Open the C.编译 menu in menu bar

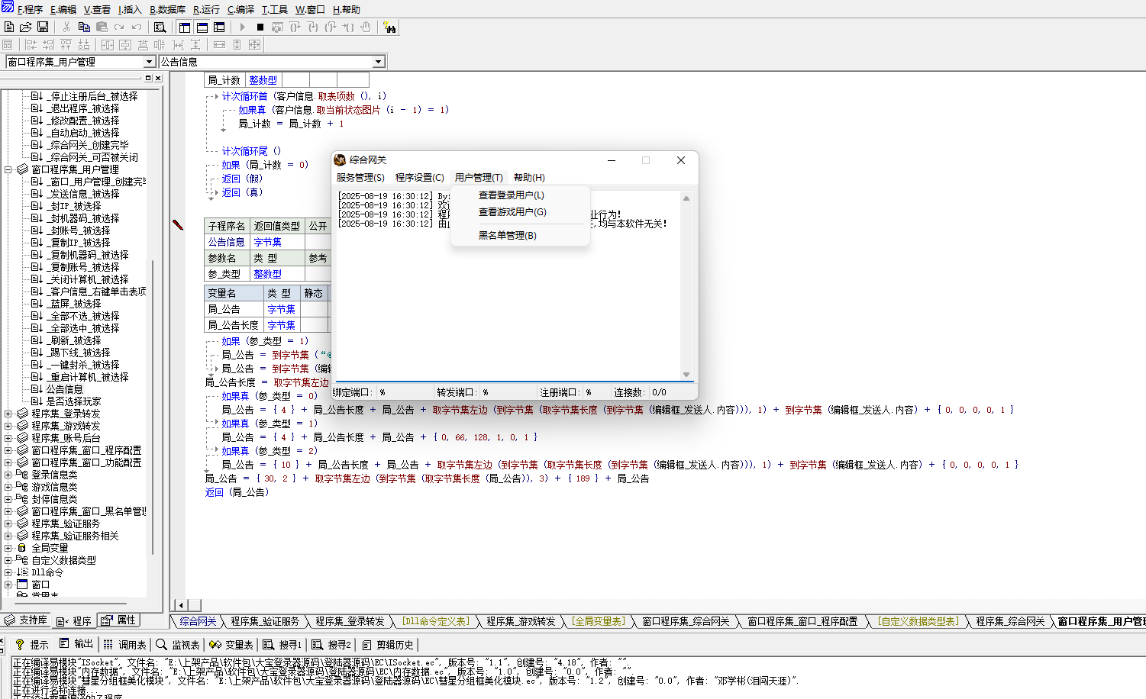click(x=240, y=10)
